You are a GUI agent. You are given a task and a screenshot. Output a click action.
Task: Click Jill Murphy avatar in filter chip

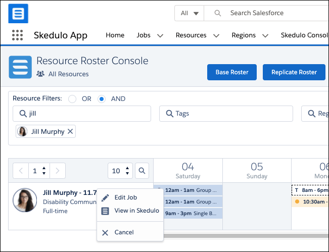[x=22, y=131]
